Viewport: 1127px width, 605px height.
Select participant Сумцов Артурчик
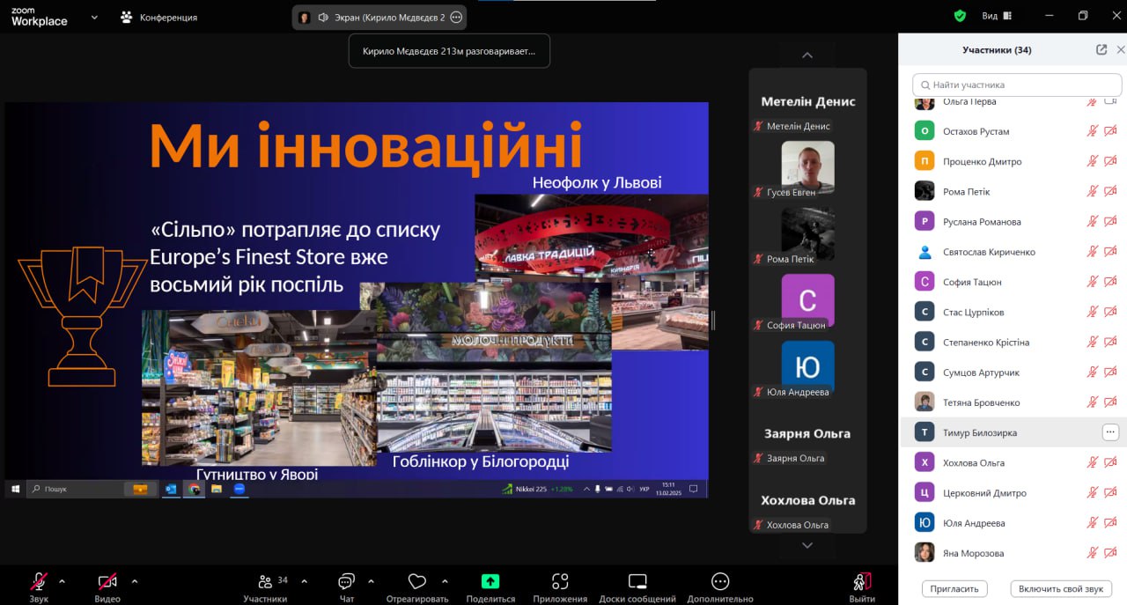point(1013,373)
